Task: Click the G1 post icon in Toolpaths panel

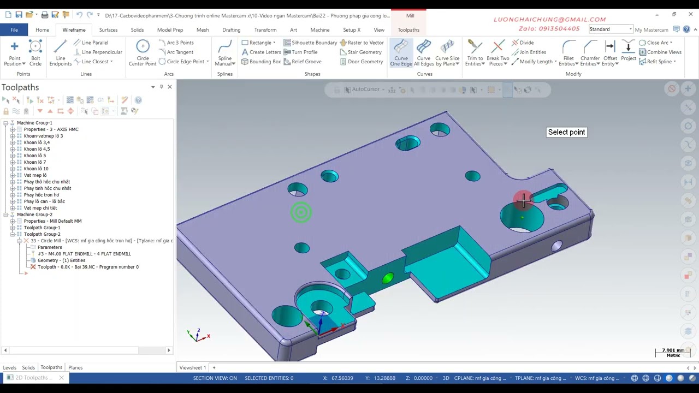Action: coord(100,100)
